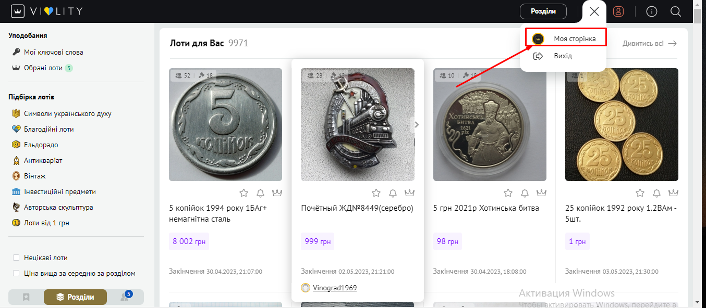Open the info circle icon in header

[652, 11]
